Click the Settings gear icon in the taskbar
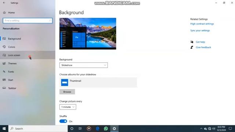Screen dimensions: 235x132 pos(114,129)
